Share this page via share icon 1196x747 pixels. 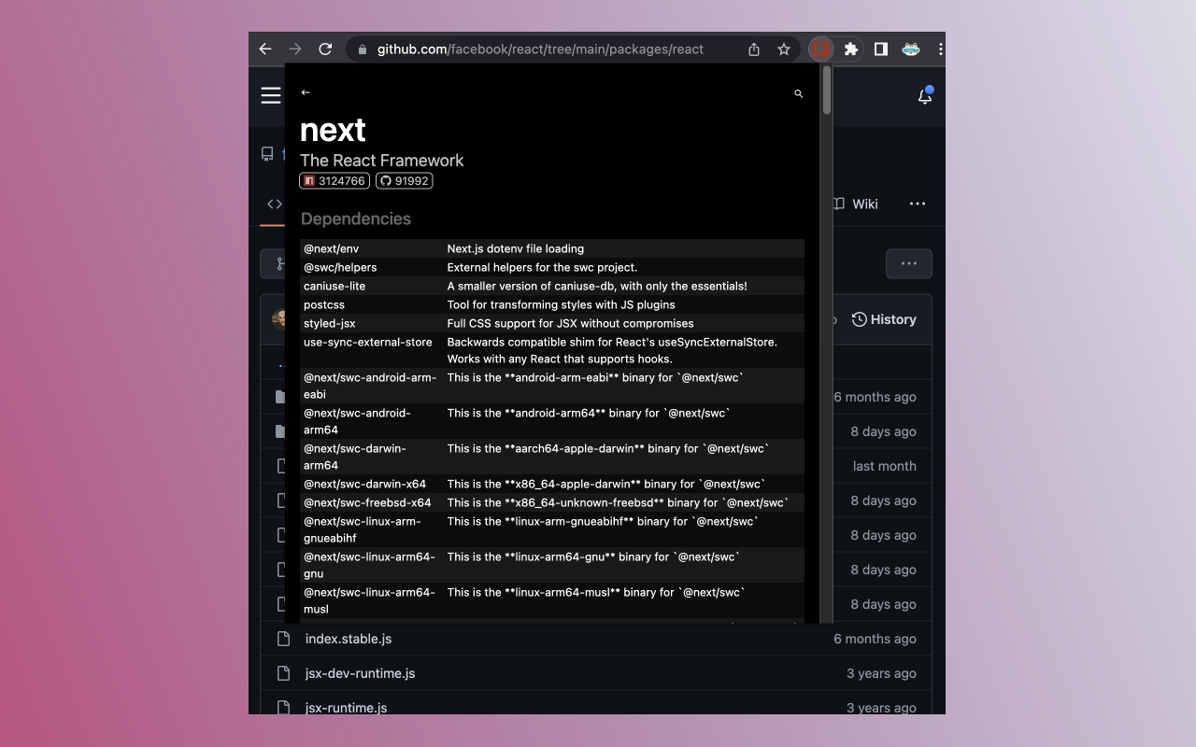pyautogui.click(x=754, y=49)
